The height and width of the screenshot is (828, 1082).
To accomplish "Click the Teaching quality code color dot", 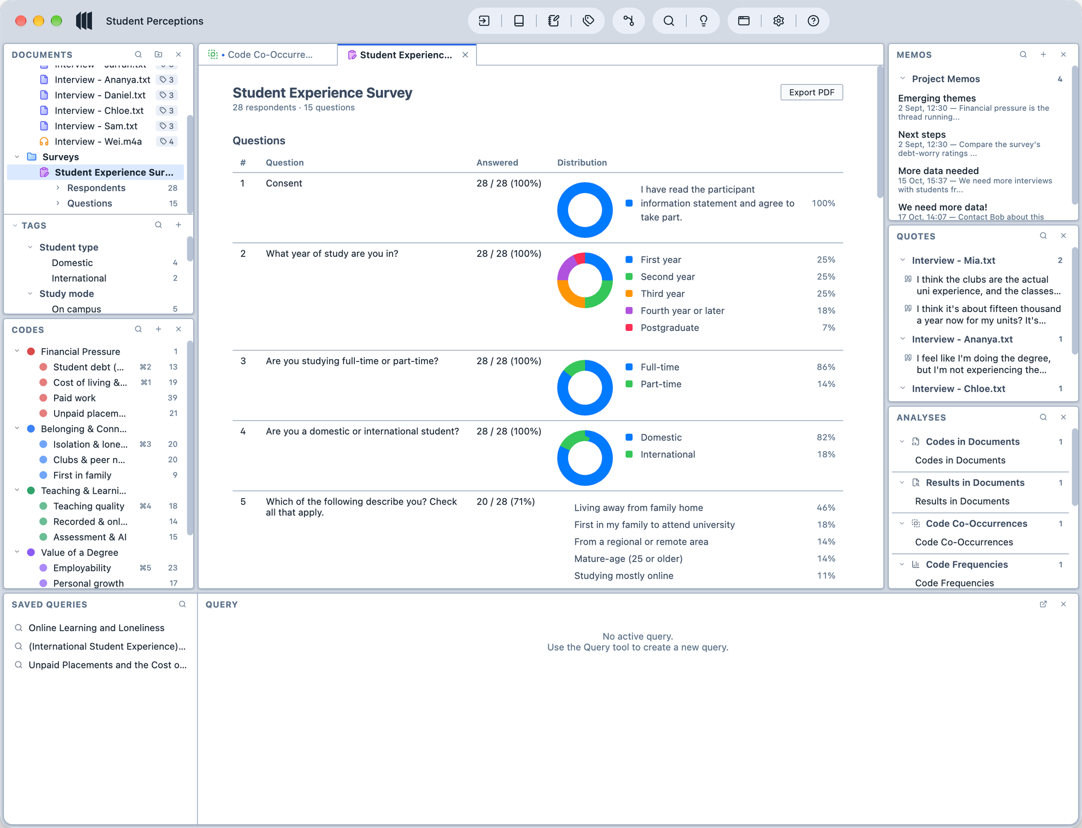I will pos(43,506).
